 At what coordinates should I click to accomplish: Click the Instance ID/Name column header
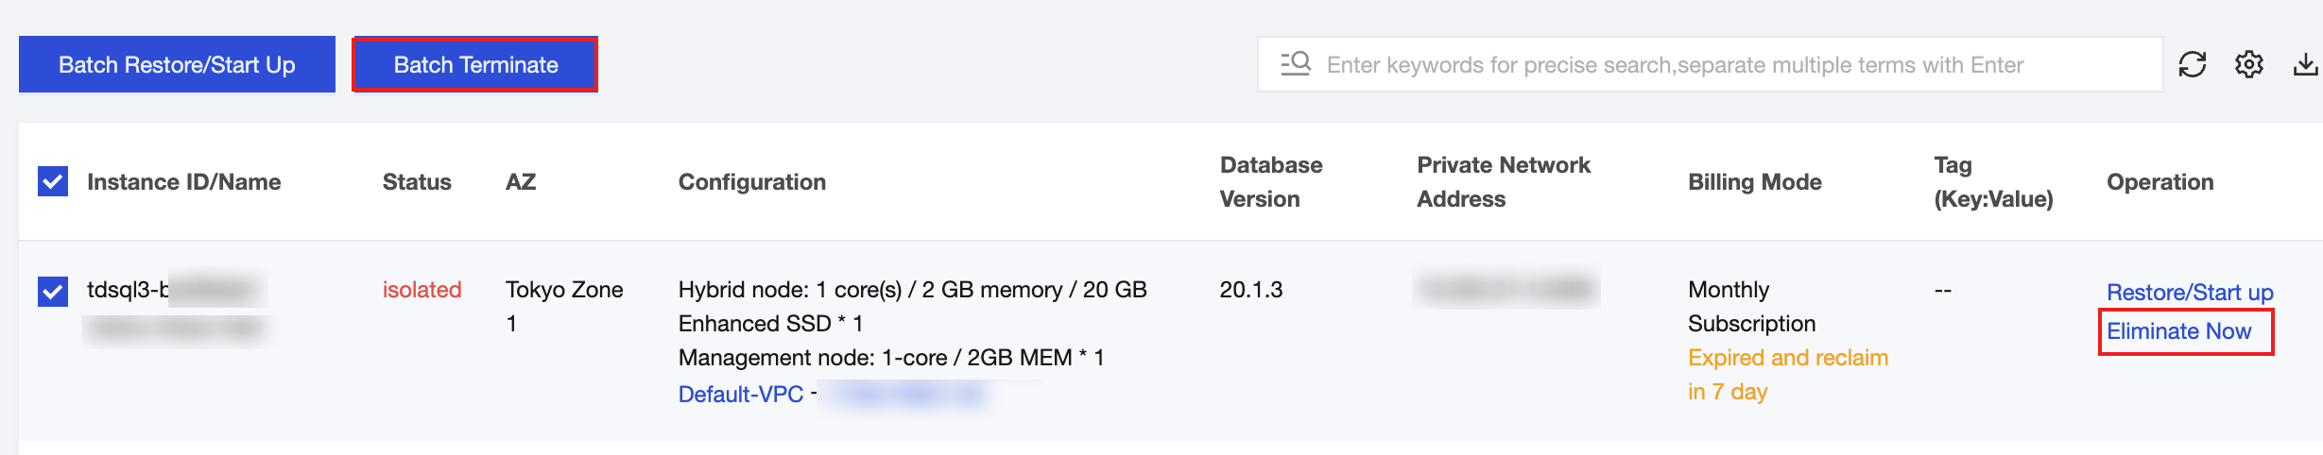point(184,181)
